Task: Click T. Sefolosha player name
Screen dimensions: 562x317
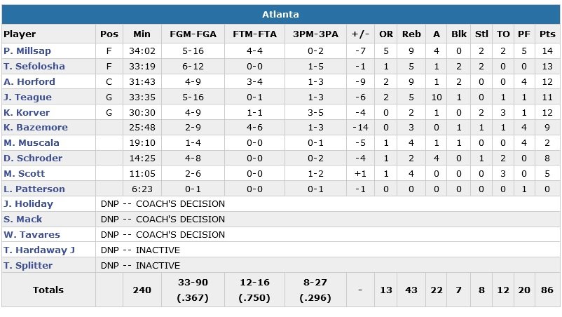Action: pos(34,67)
